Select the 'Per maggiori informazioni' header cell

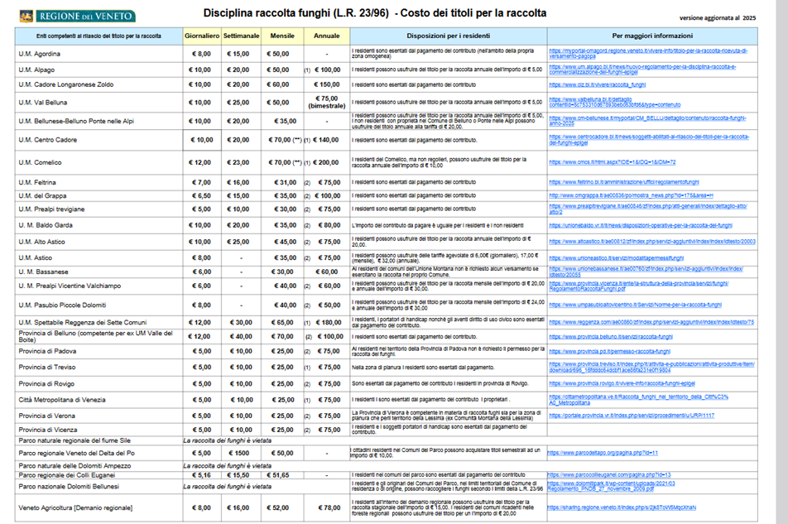click(x=653, y=36)
